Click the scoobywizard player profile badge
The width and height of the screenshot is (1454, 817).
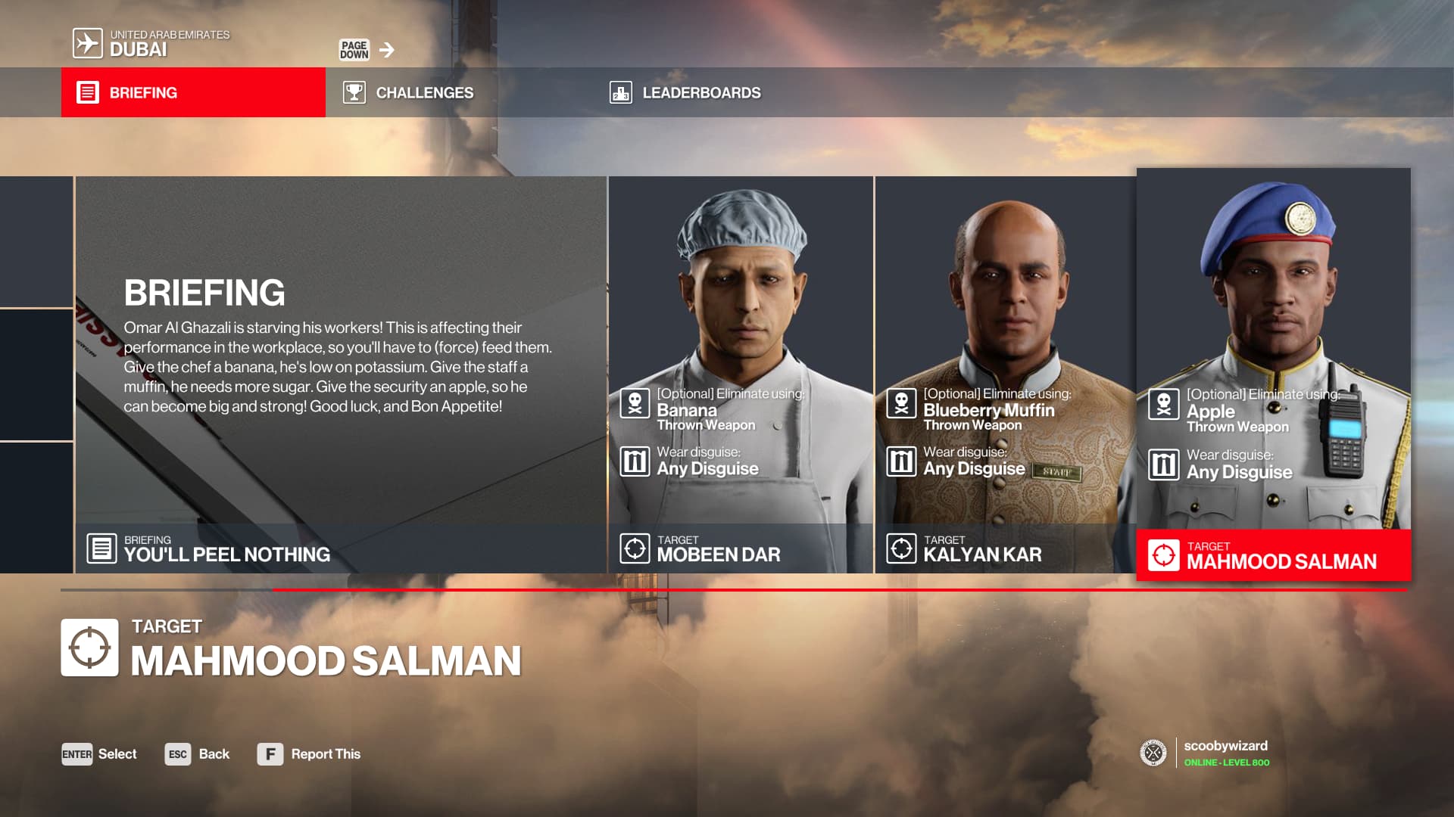(x=1206, y=753)
